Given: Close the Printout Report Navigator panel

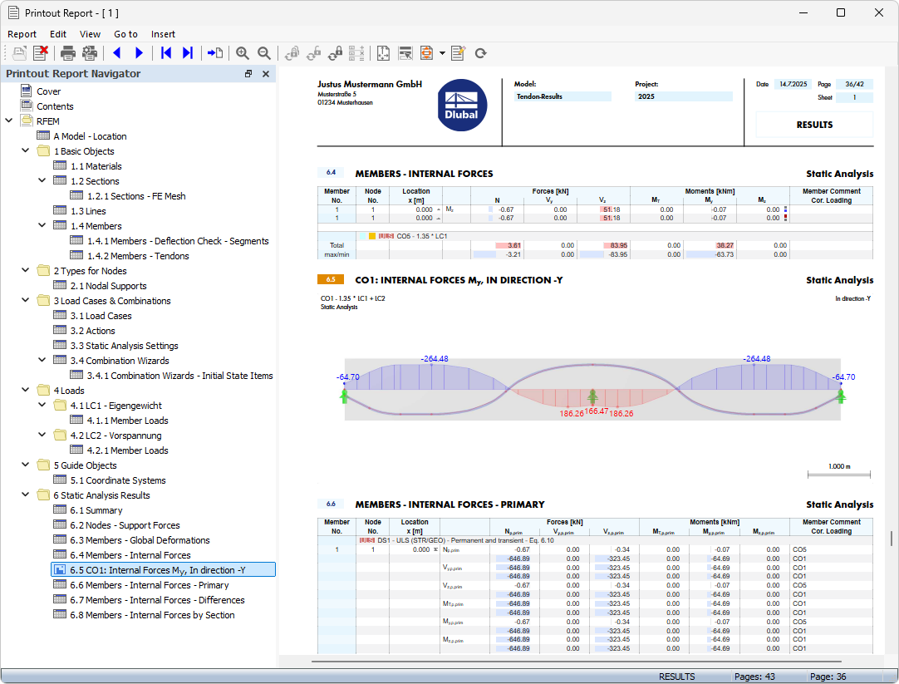Looking at the screenshot, I should pos(266,74).
